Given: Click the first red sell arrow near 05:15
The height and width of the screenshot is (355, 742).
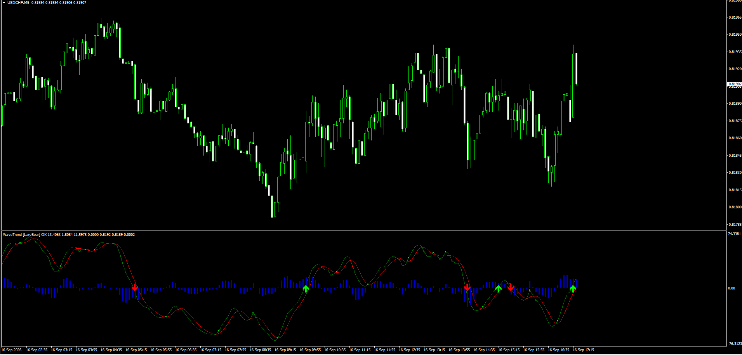Looking at the screenshot, I should pyautogui.click(x=135, y=287).
